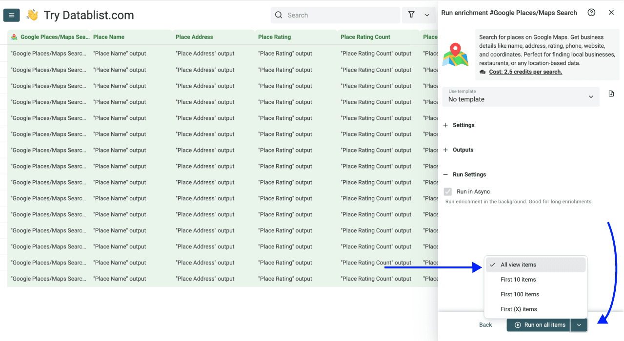Open the hamburger menu top-left
The image size is (624, 341).
[x=11, y=15]
